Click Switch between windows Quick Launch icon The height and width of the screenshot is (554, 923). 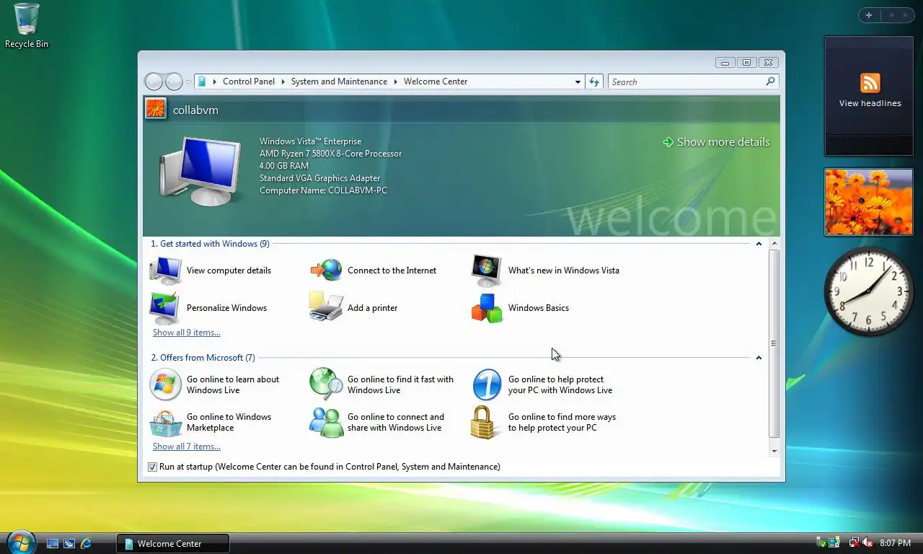[x=69, y=543]
